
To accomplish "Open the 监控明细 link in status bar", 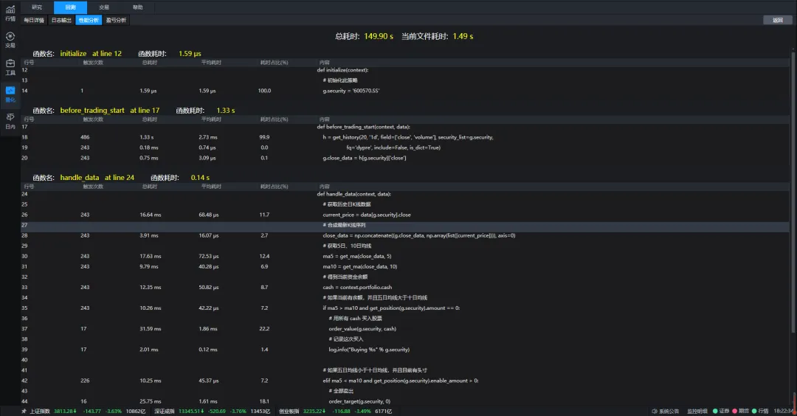I will pyautogui.click(x=697, y=412).
